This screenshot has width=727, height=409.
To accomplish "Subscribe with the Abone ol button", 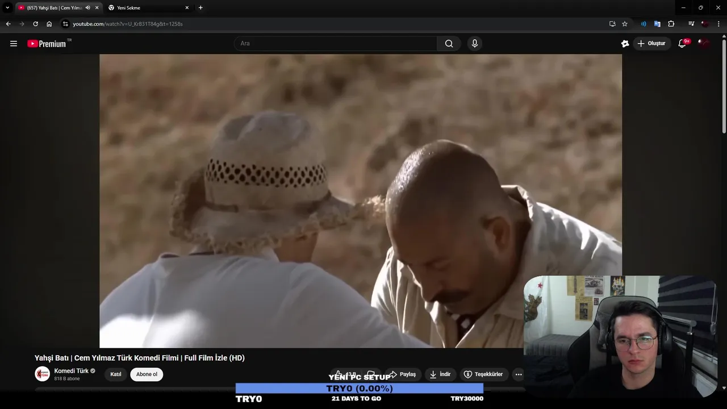I will [147, 374].
